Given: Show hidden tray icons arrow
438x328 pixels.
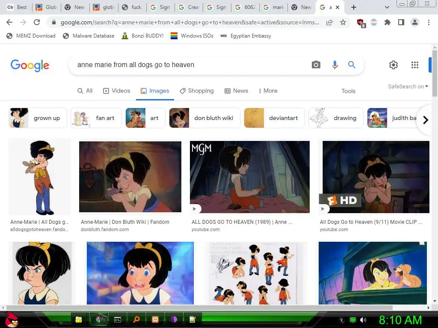Looking at the screenshot, I should (341, 320).
